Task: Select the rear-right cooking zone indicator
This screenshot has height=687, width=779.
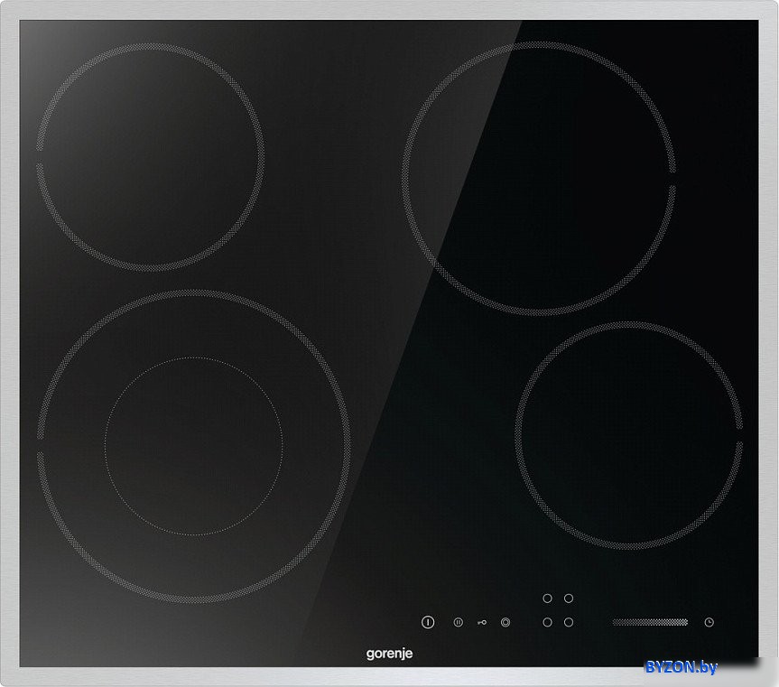Action: pyautogui.click(x=569, y=599)
